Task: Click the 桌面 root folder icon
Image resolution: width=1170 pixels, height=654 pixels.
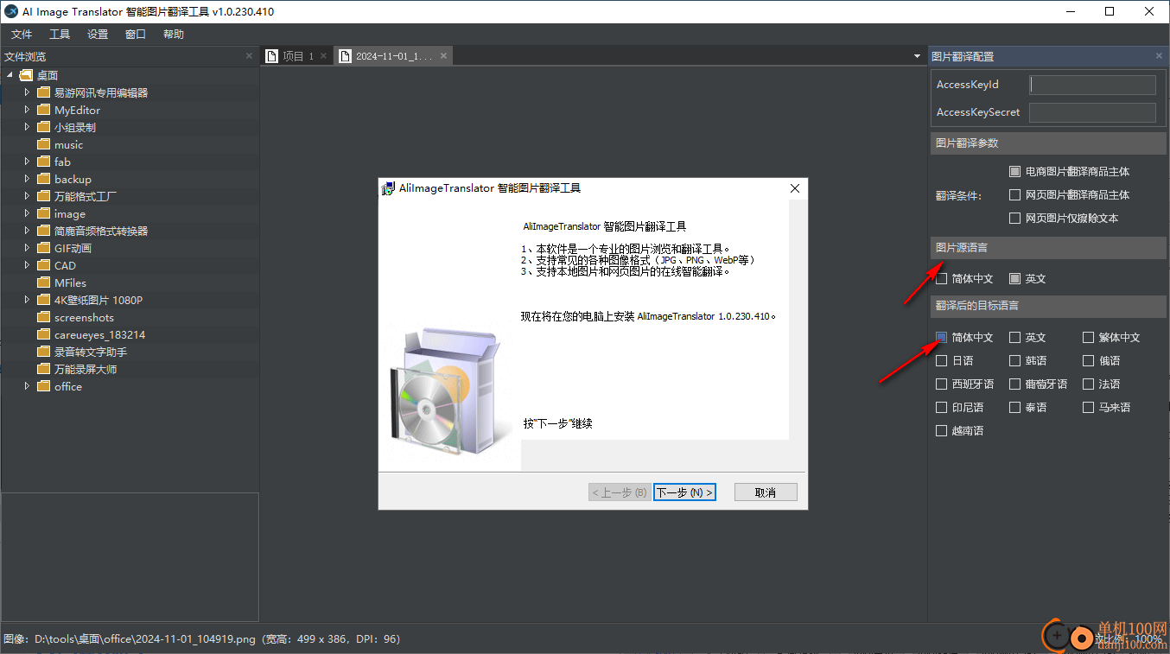Action: (x=26, y=75)
